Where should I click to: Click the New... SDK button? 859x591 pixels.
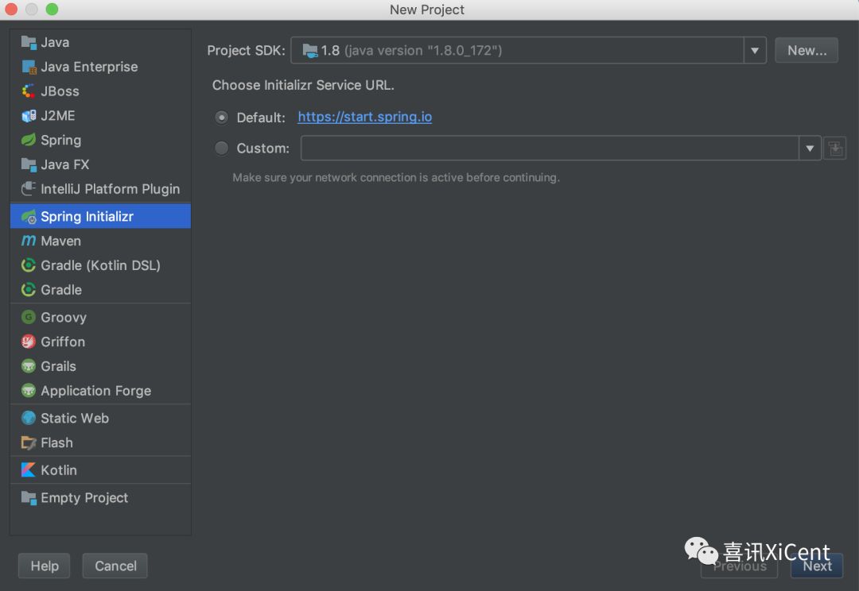point(807,50)
